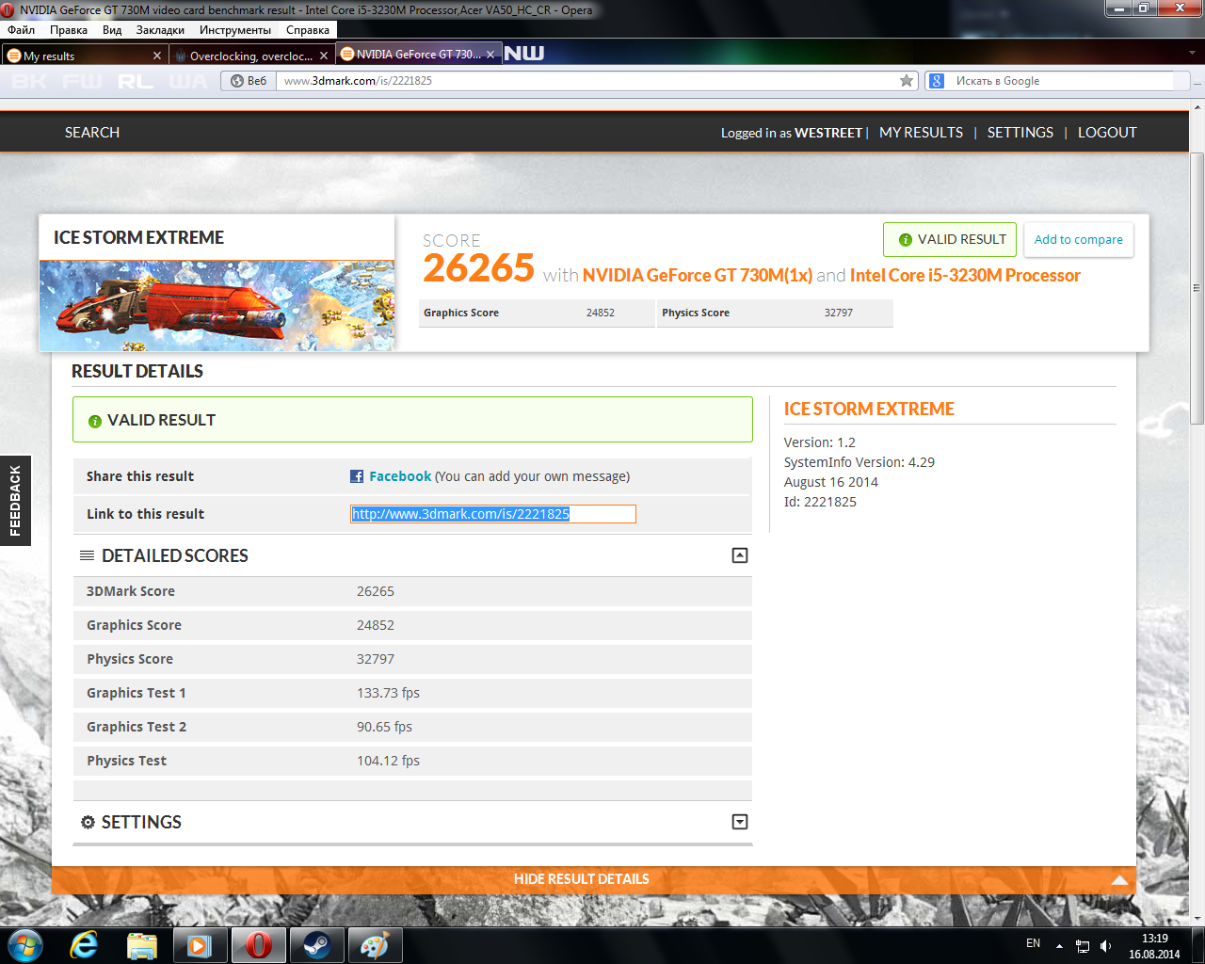Click the Ice Storm Extreme thumbnail image
Image resolution: width=1205 pixels, height=964 pixels.
(217, 306)
